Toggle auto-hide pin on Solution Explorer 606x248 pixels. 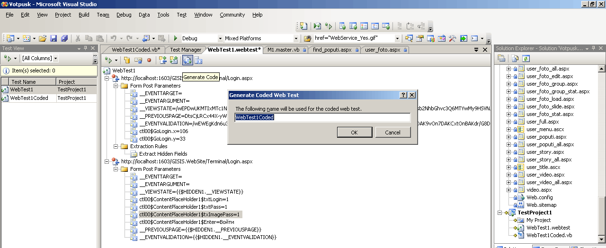coord(594,48)
